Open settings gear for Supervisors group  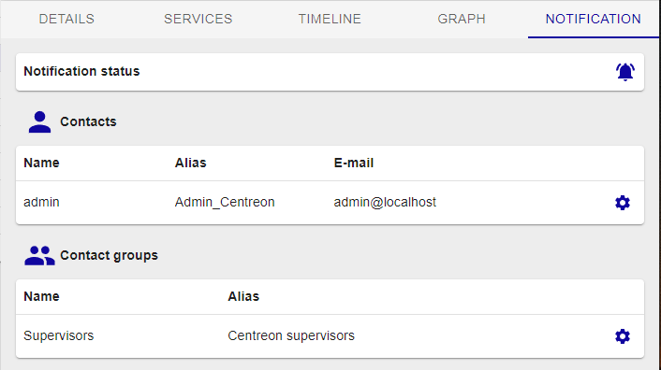623,336
